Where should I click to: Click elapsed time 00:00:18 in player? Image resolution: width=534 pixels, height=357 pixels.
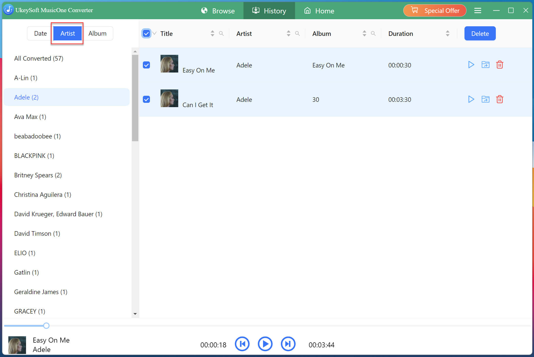tap(213, 345)
